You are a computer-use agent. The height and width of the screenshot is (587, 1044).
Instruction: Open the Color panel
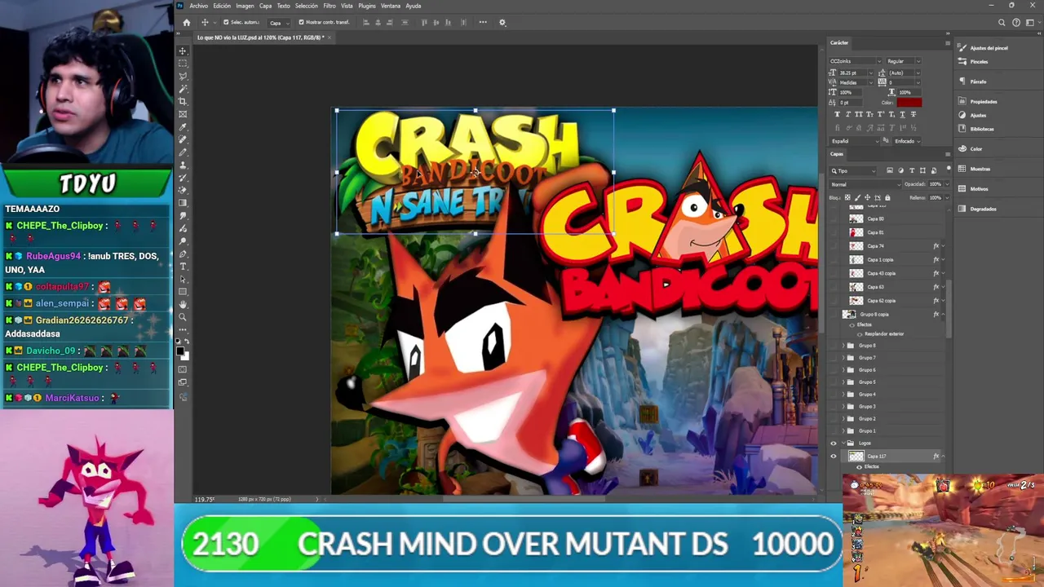[971, 148]
